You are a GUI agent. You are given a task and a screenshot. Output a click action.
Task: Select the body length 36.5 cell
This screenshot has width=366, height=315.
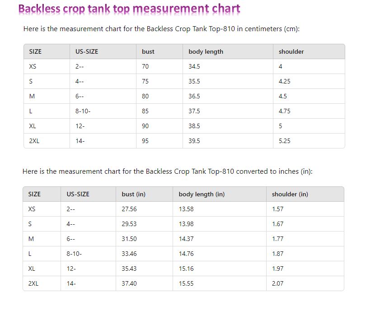tap(194, 96)
